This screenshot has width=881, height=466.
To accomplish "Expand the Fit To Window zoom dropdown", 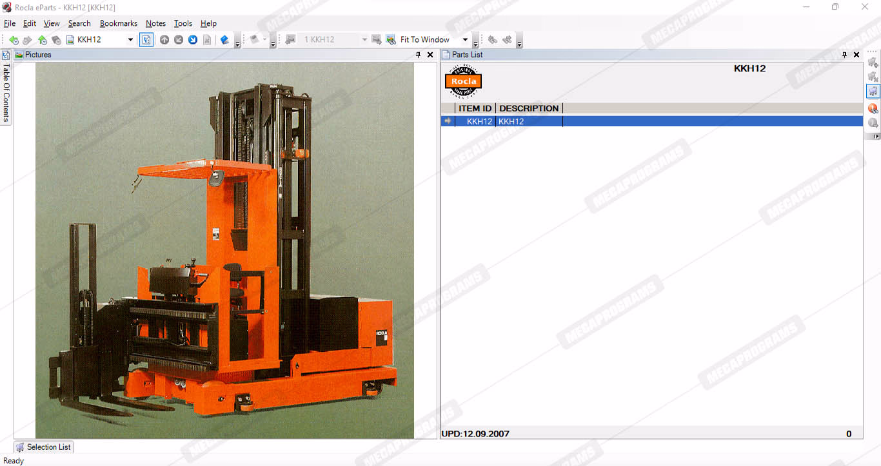I will (x=465, y=40).
